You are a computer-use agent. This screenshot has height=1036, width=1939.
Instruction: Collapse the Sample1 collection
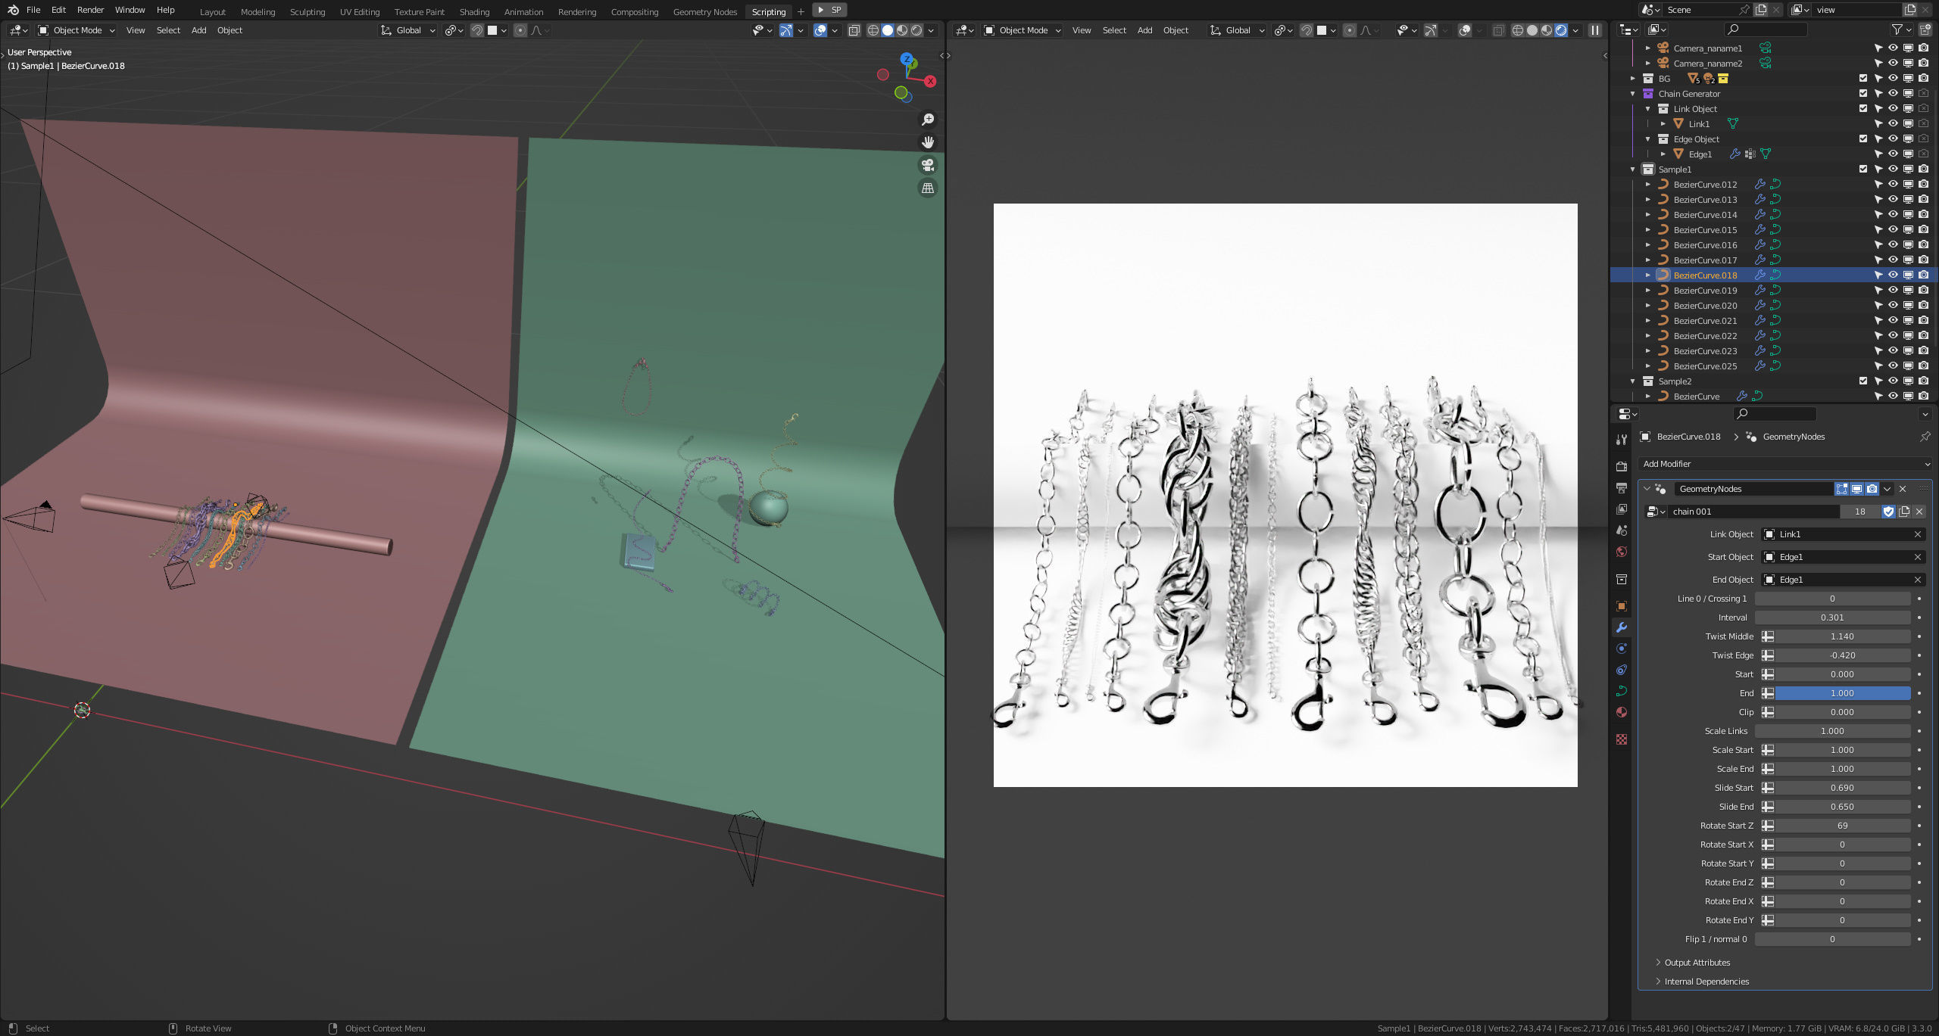(x=1633, y=170)
